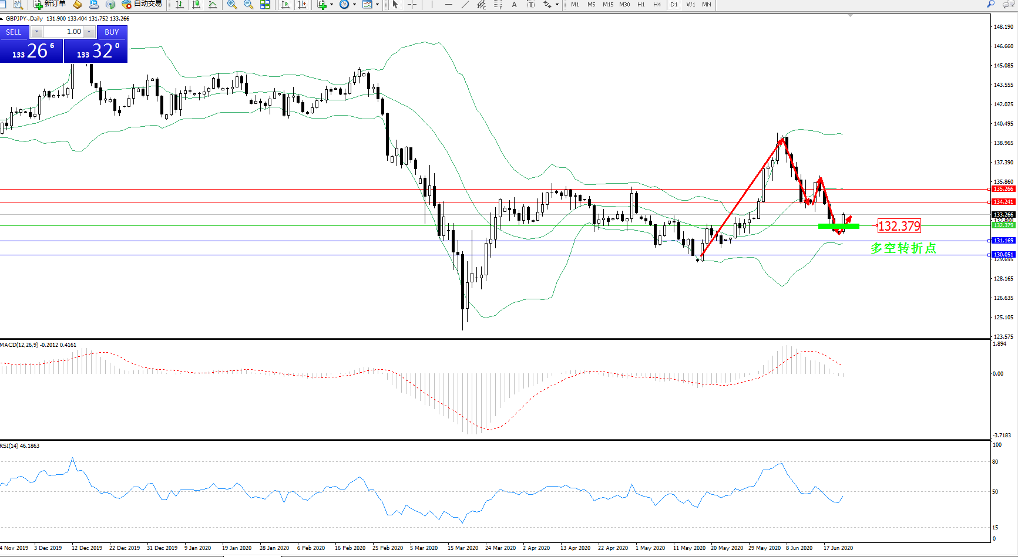Expand the periodicity clock dropdown arrow
The width and height of the screenshot is (1018, 557).
tap(354, 4)
